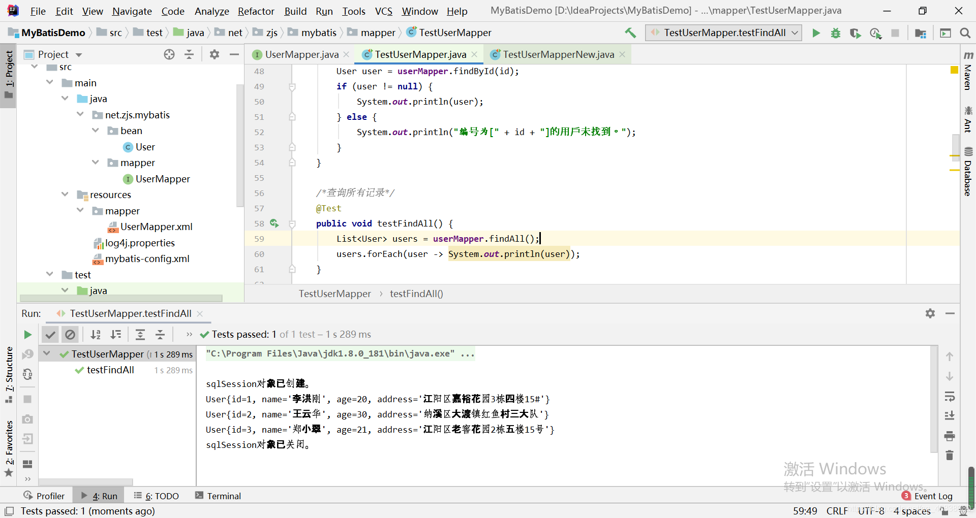Viewport: 976px width, 518px height.
Task: Toggle the Maven tool window button
Action: tap(968, 71)
